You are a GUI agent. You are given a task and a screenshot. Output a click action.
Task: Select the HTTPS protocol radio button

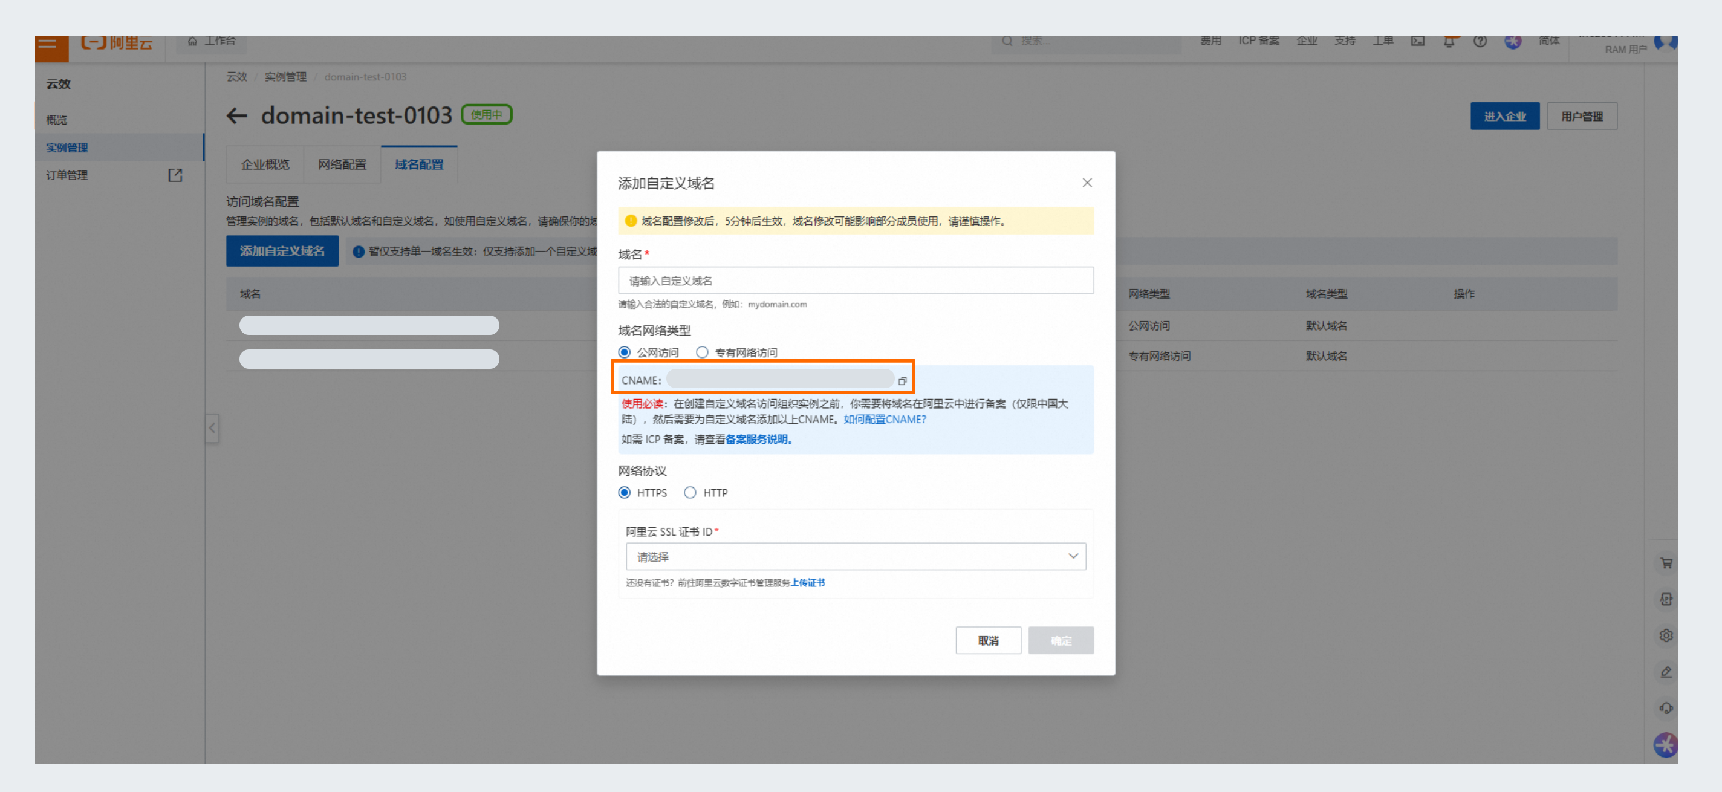click(x=625, y=493)
